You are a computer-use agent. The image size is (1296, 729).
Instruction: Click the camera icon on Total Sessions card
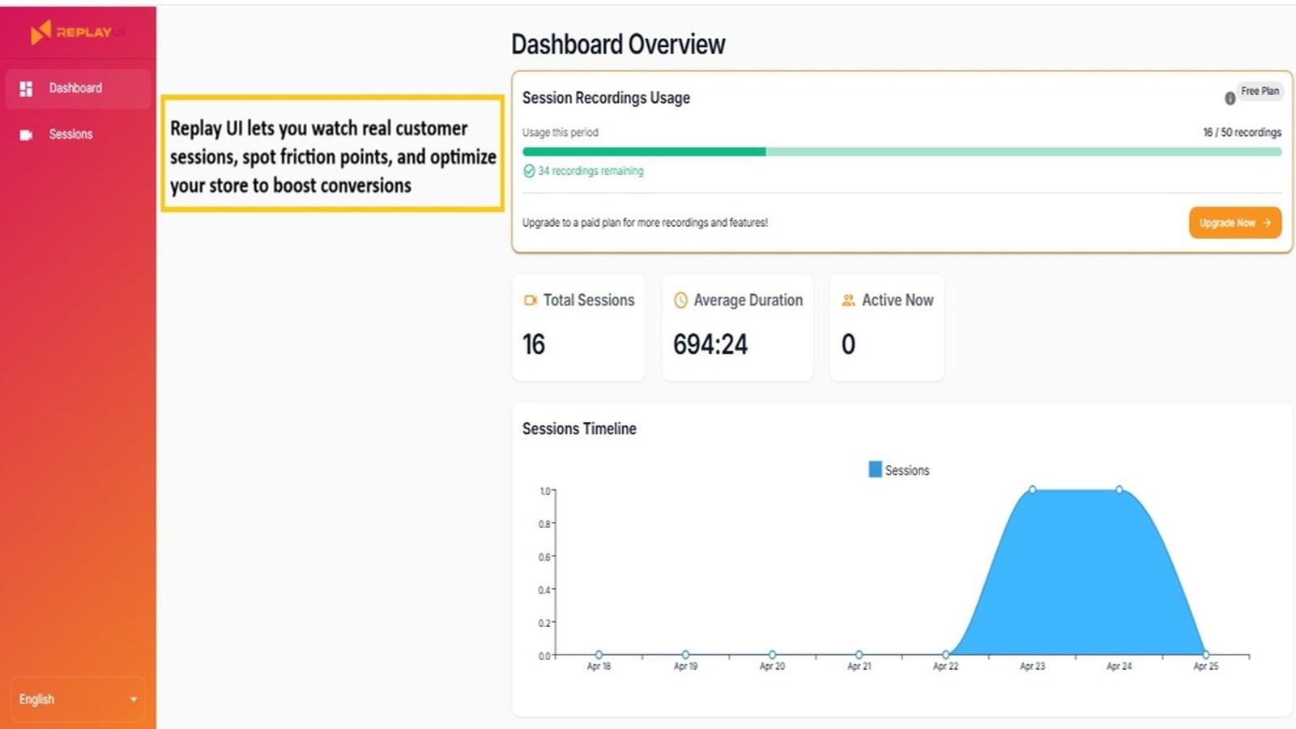pyautogui.click(x=531, y=300)
